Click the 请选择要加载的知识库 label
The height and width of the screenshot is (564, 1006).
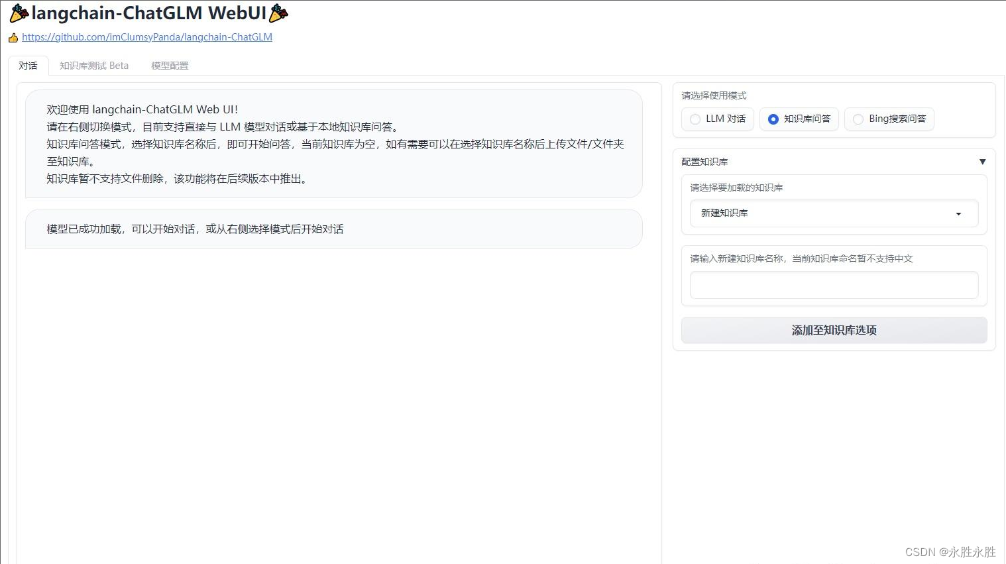pos(736,188)
